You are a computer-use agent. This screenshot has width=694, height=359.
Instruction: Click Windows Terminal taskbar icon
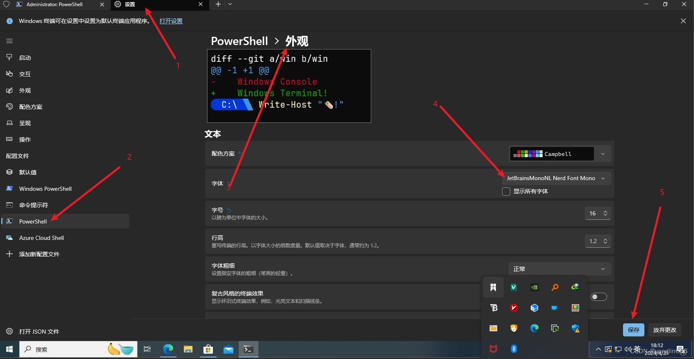249,350
